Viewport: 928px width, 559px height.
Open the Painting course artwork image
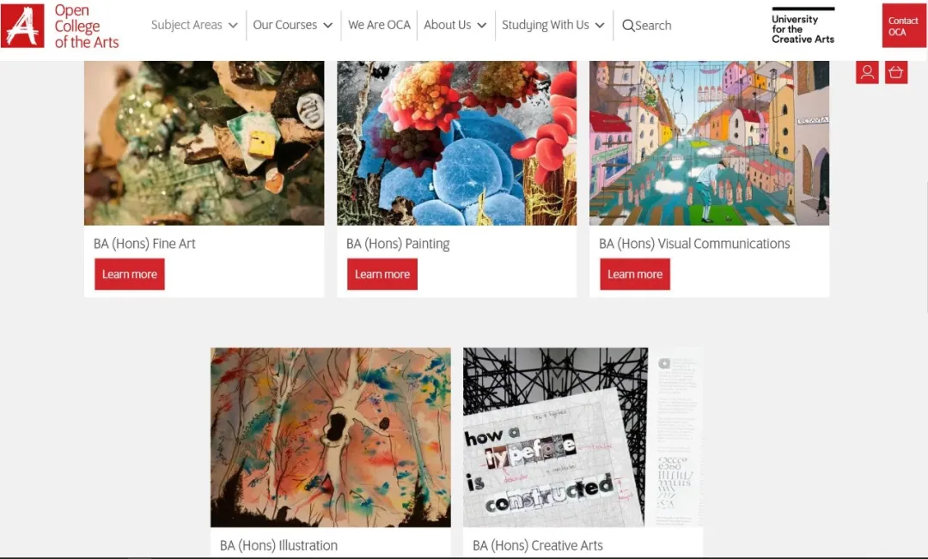tap(457, 143)
